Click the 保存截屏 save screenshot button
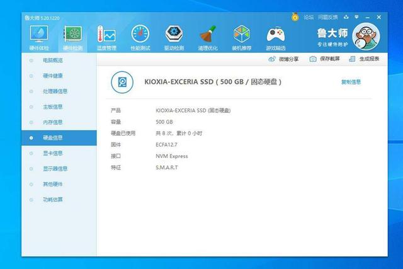Screen dimensions: 403x269 click(x=325, y=59)
